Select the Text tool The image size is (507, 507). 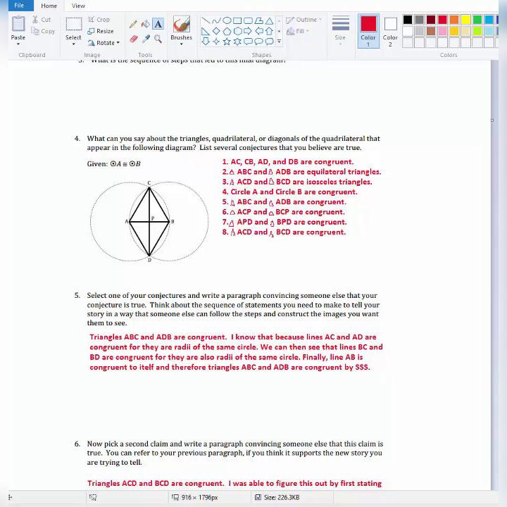[x=158, y=24]
